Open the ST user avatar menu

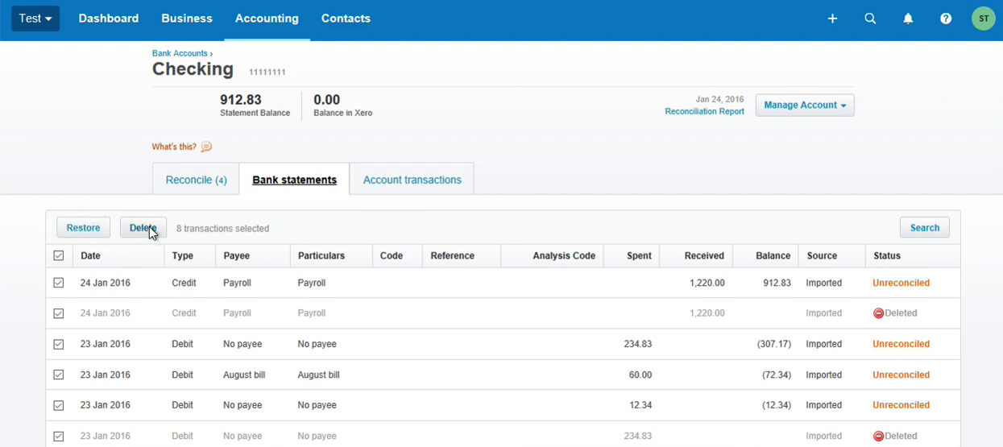[x=984, y=19]
